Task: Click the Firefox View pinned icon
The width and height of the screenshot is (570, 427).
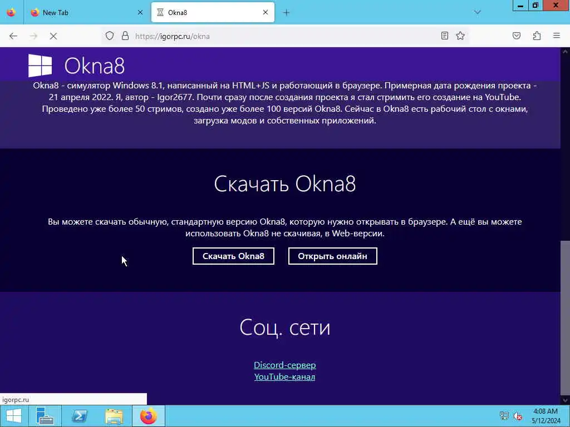Action: point(11,12)
